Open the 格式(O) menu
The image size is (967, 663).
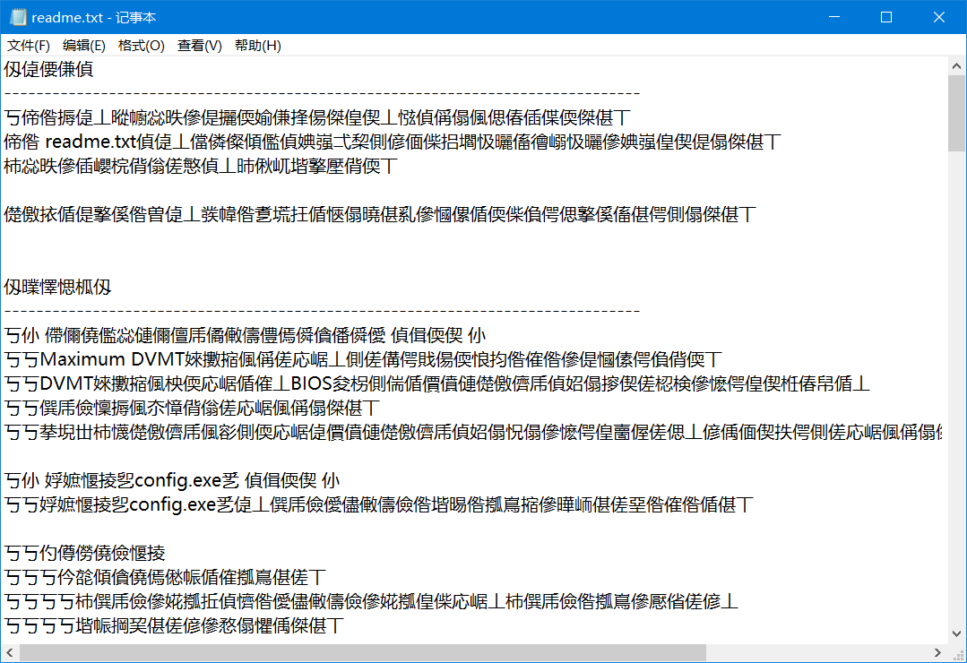pos(142,46)
